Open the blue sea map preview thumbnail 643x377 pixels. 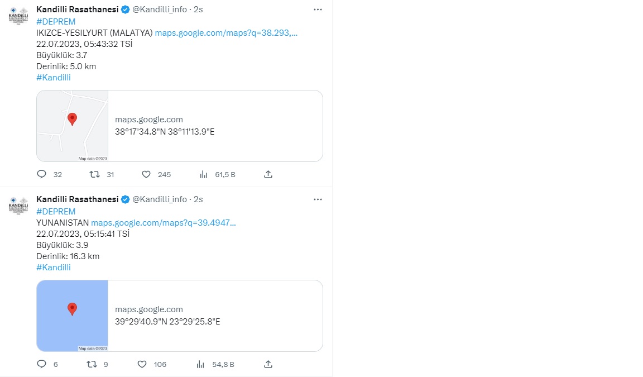(73, 316)
